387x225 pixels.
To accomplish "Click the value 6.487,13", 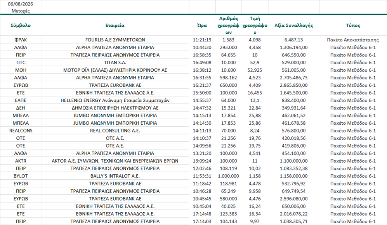I will click(294, 40).
